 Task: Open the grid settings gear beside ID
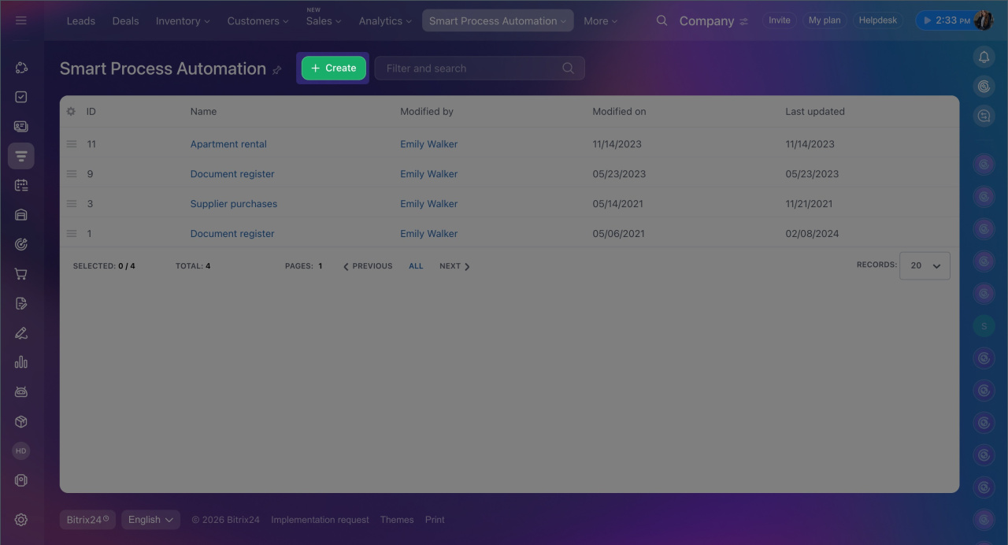(71, 112)
